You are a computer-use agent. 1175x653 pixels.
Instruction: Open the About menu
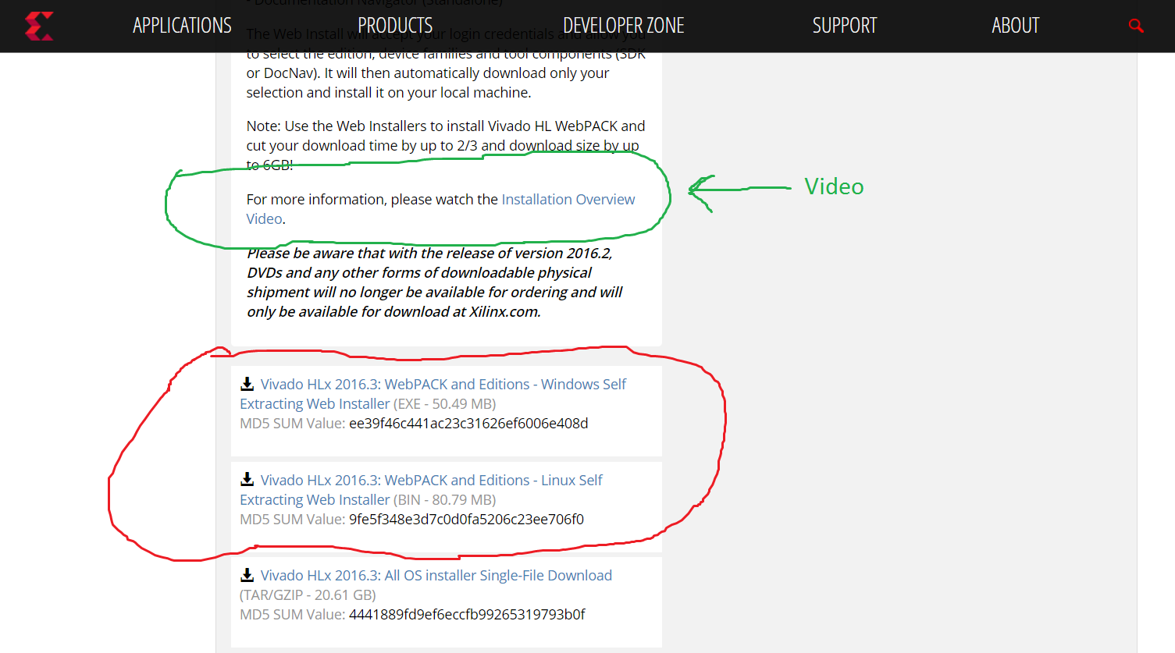[1016, 26]
